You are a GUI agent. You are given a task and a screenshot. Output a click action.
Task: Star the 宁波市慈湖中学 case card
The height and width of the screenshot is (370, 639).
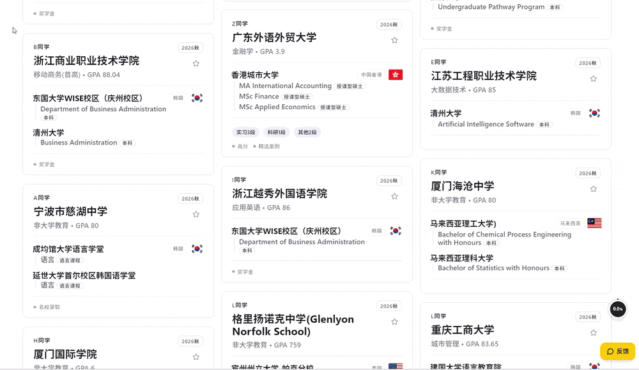(196, 214)
